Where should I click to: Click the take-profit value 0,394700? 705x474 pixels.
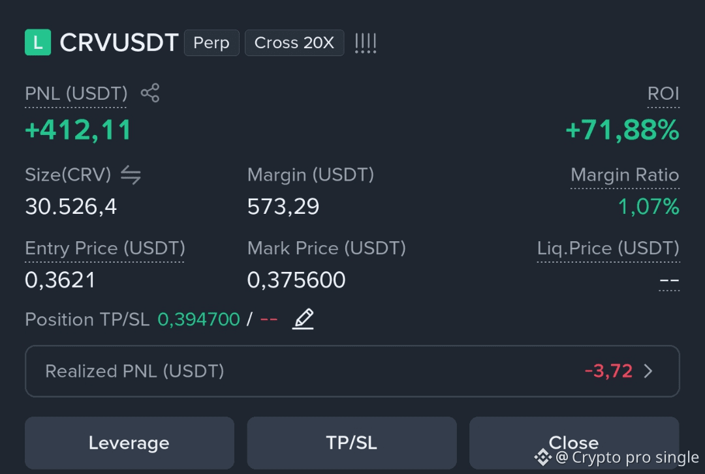tap(198, 319)
